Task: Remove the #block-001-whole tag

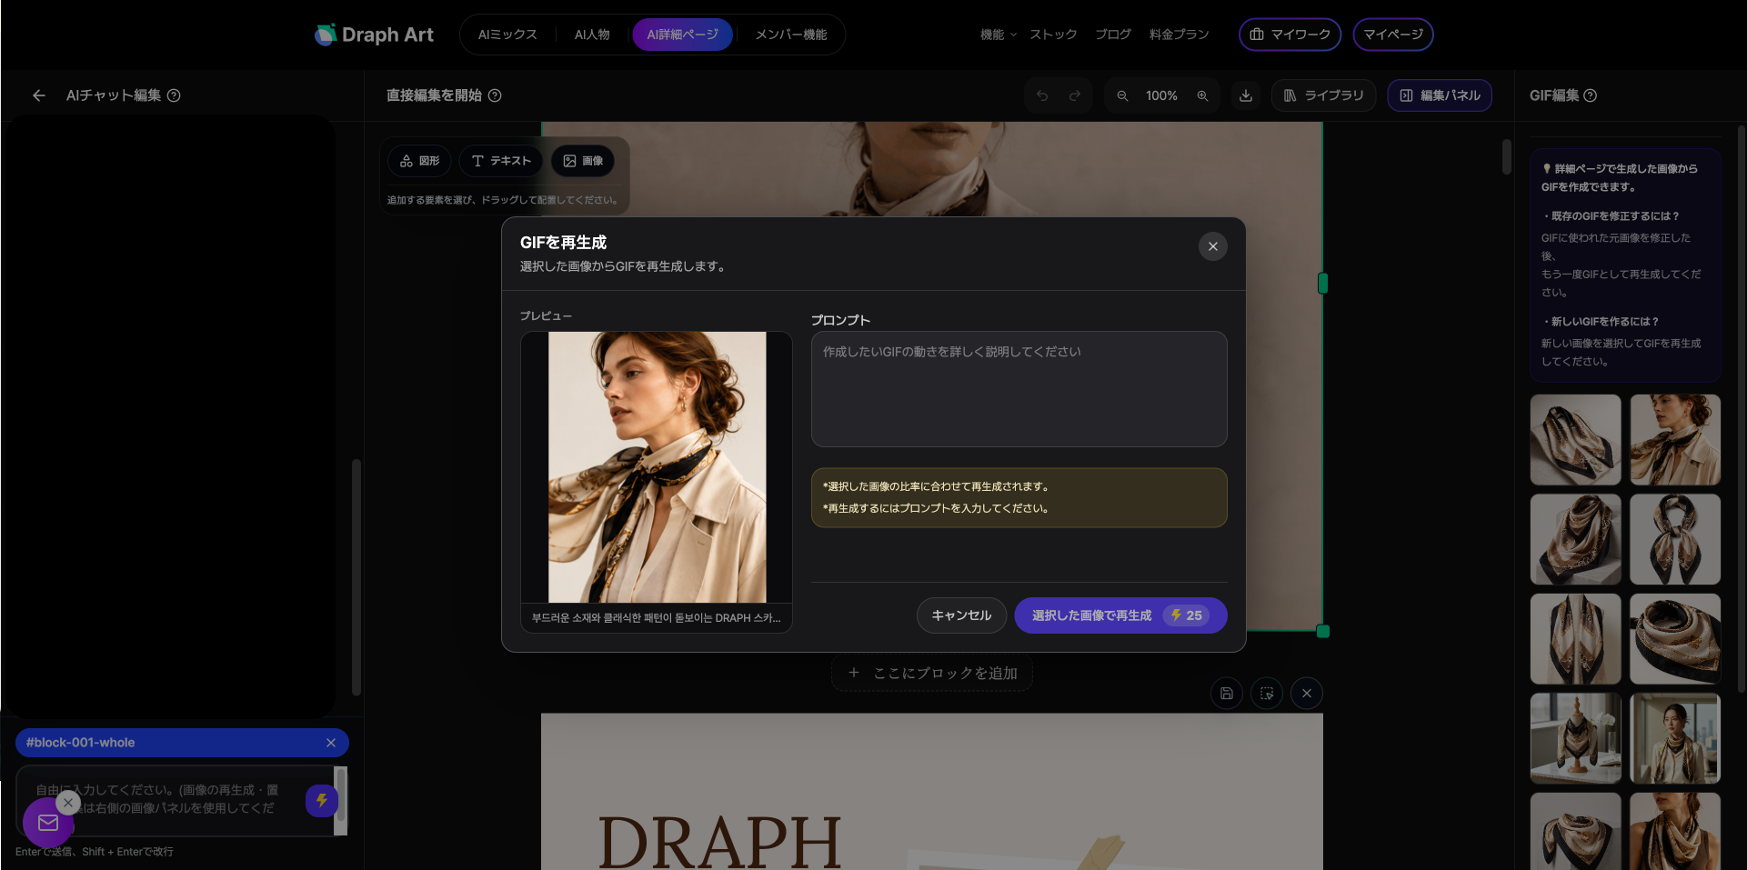Action: pyautogui.click(x=331, y=743)
